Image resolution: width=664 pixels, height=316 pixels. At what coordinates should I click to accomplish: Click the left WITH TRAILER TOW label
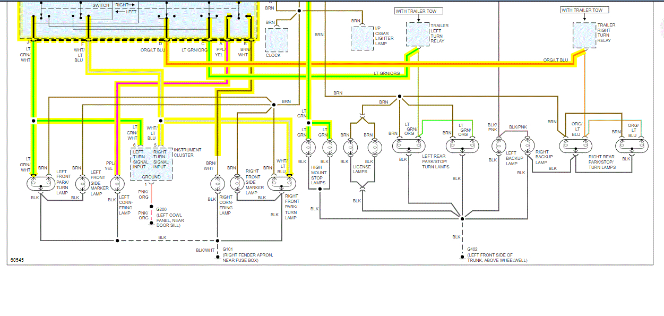(419, 11)
